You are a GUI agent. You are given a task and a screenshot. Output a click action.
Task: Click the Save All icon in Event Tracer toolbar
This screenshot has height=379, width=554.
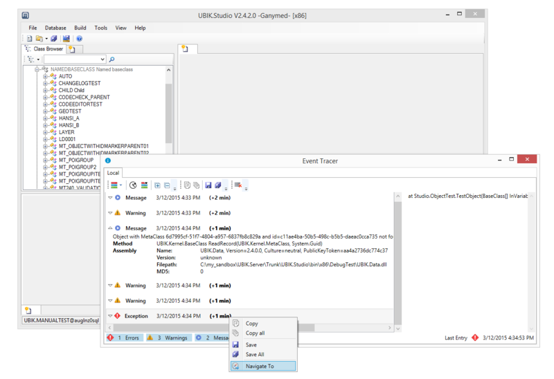tap(218, 185)
